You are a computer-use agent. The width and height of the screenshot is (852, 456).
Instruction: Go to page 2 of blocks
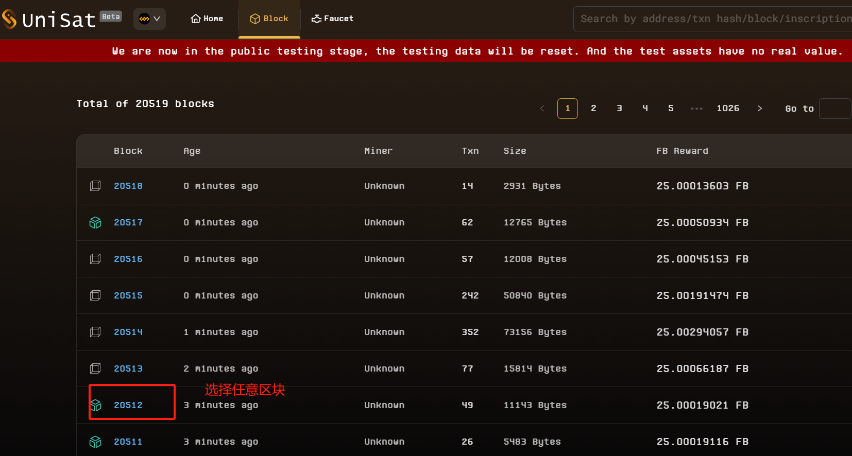coord(593,109)
